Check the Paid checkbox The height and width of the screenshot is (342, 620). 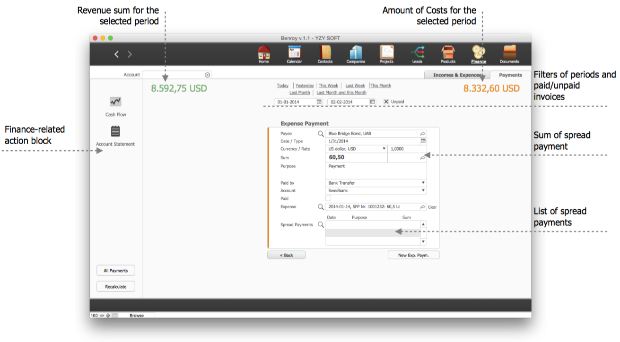point(328,199)
